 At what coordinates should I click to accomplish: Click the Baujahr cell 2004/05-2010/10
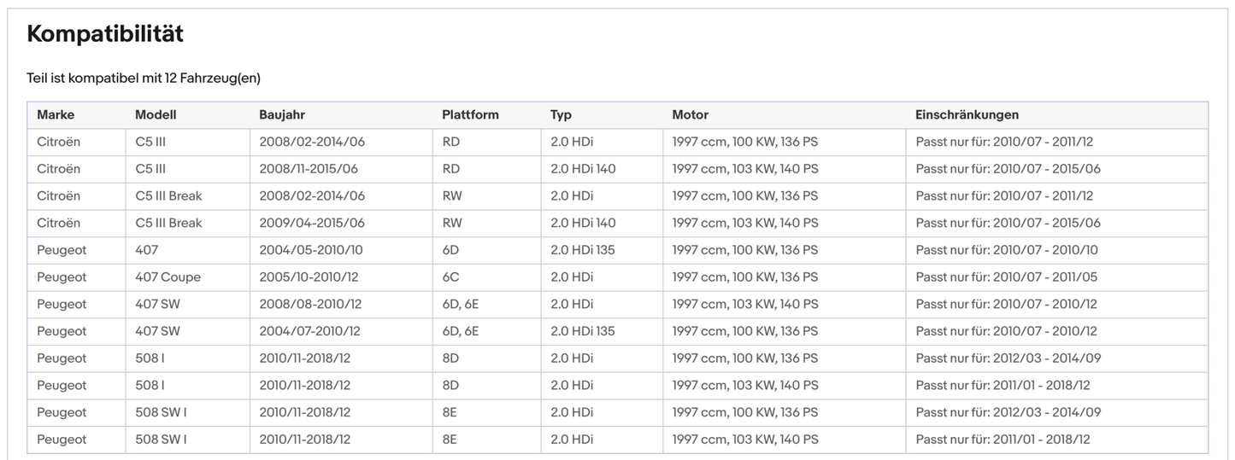pos(311,250)
